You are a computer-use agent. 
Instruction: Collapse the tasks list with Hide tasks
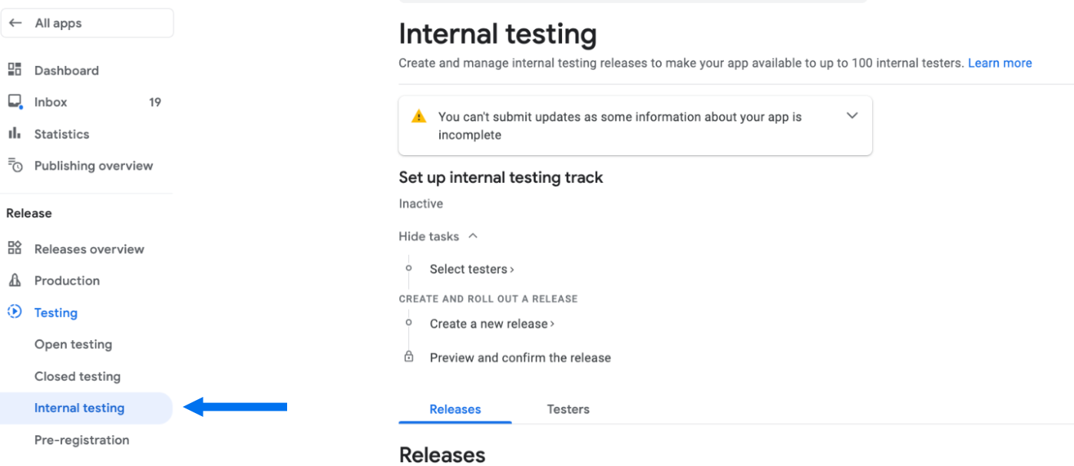pyautogui.click(x=438, y=236)
